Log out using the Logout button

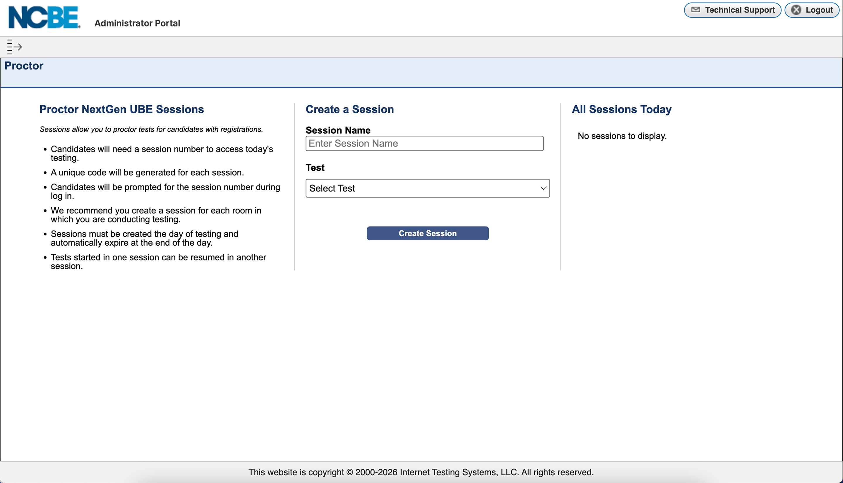[x=811, y=10]
